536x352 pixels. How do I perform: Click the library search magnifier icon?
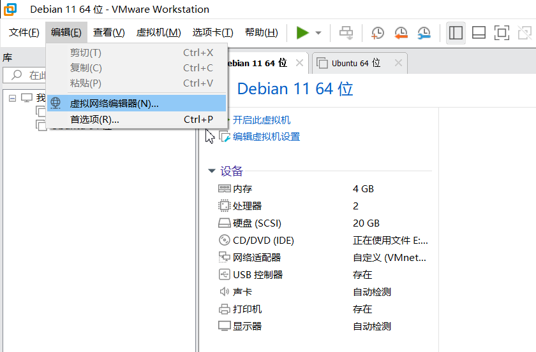tap(17, 74)
